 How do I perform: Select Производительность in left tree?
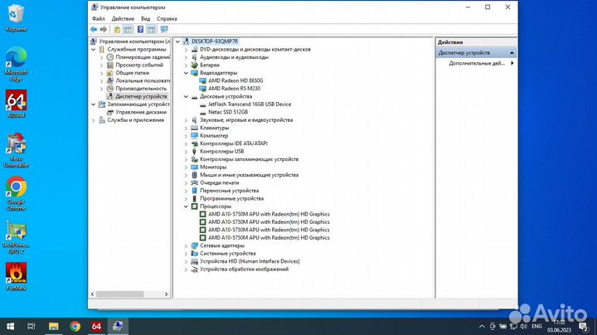click(141, 89)
